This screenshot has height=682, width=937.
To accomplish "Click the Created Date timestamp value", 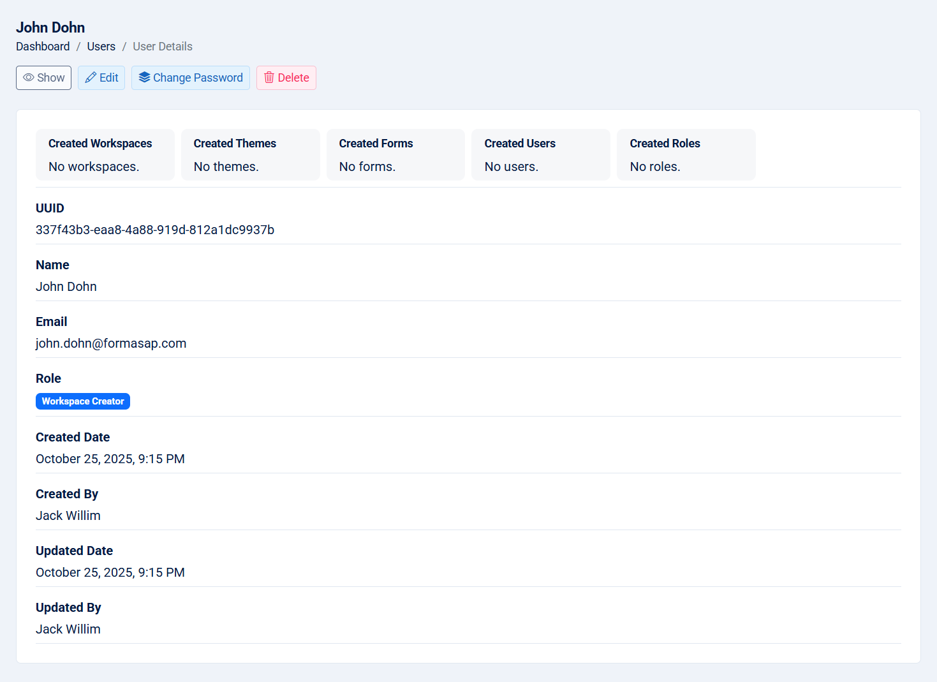I will 110,459.
